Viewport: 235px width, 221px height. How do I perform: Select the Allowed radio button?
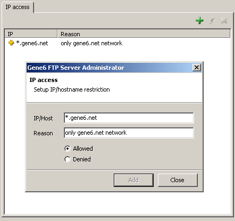click(x=68, y=149)
